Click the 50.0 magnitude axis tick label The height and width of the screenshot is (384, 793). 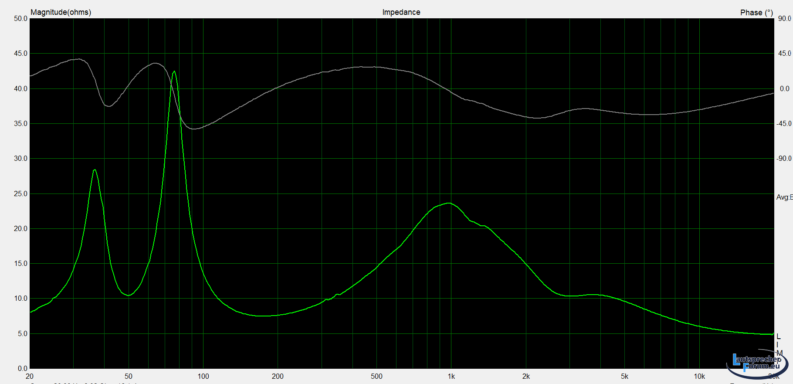20,19
